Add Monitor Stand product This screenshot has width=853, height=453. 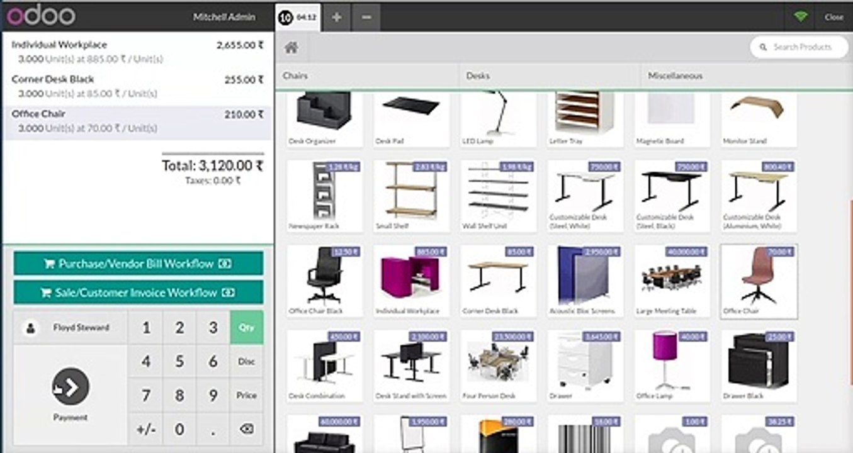pos(759,120)
